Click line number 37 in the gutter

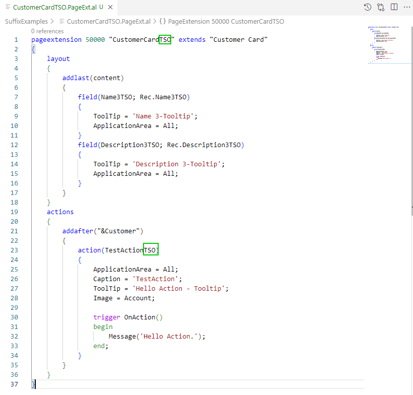15,384
